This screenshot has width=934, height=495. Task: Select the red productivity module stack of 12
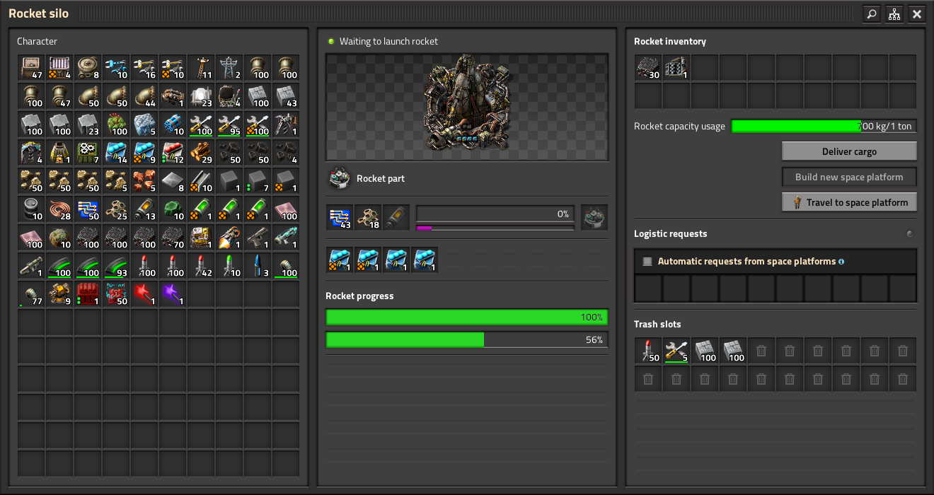click(173, 153)
